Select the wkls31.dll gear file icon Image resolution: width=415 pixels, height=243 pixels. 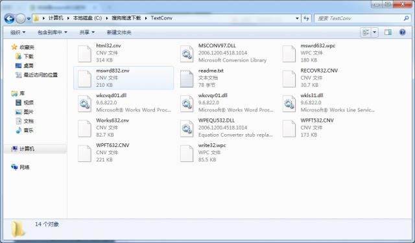pyautogui.click(x=289, y=104)
